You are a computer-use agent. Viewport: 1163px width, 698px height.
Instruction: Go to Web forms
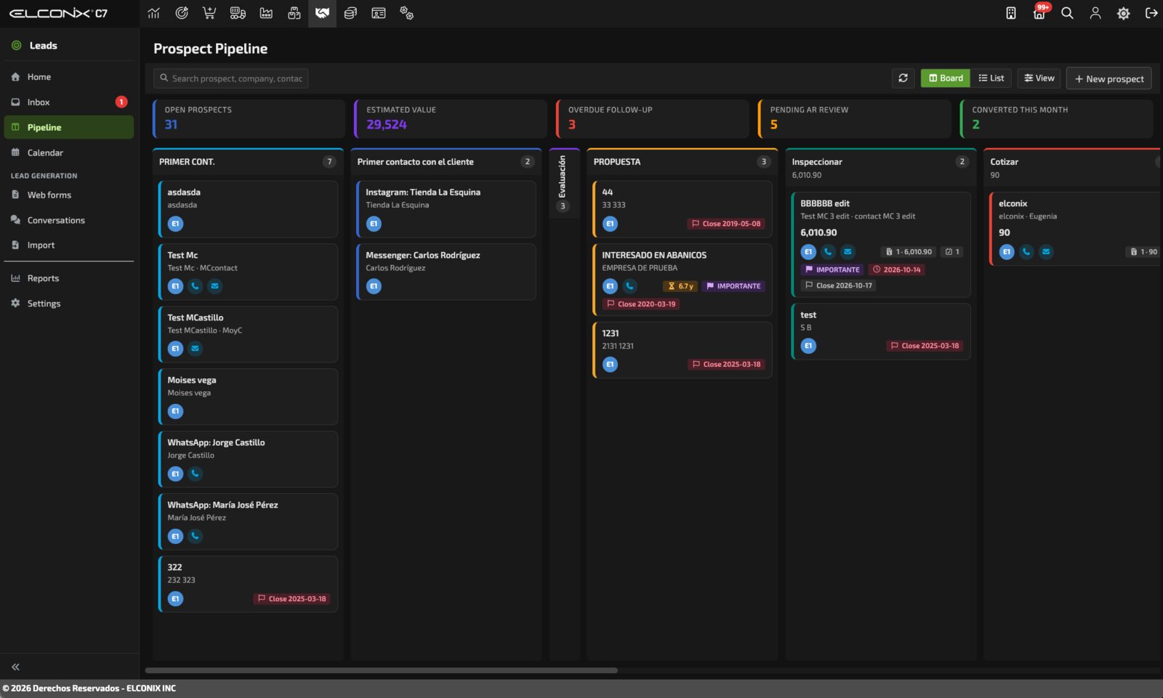[x=69, y=195]
